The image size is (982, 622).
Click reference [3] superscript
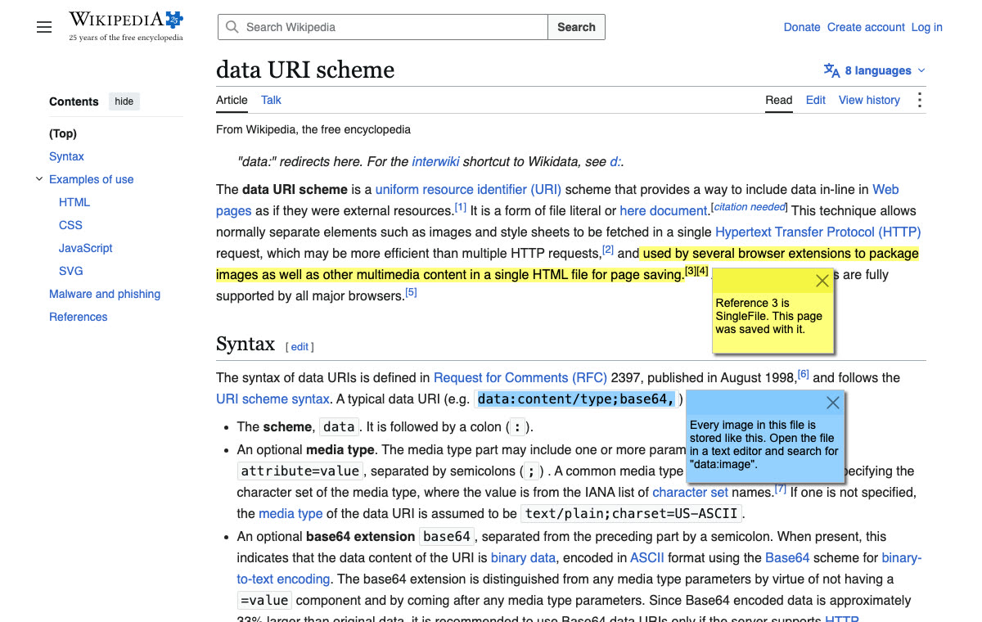click(x=691, y=271)
